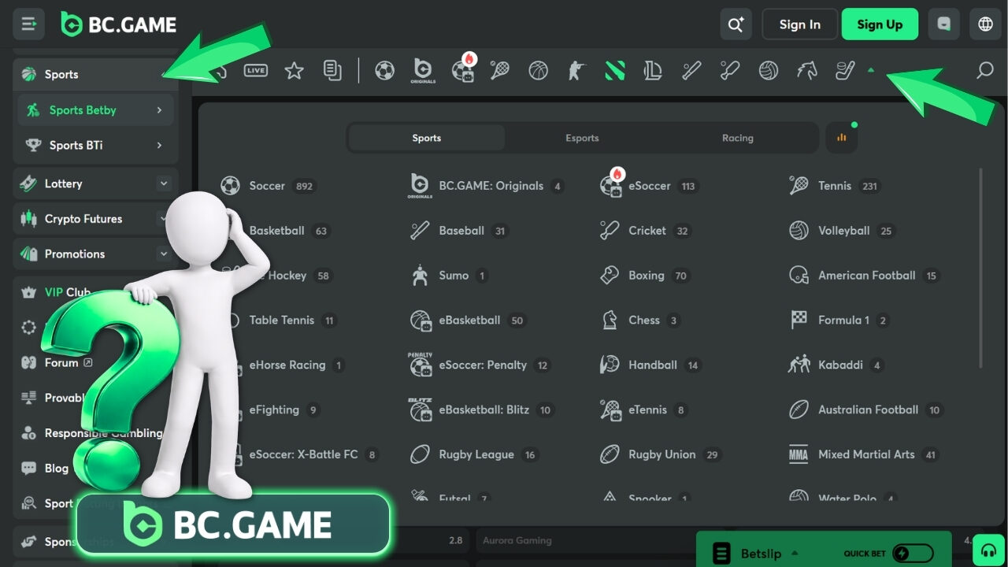The image size is (1008, 567).
Task: Click the BC.GAME logo in header
Action: pos(119,24)
